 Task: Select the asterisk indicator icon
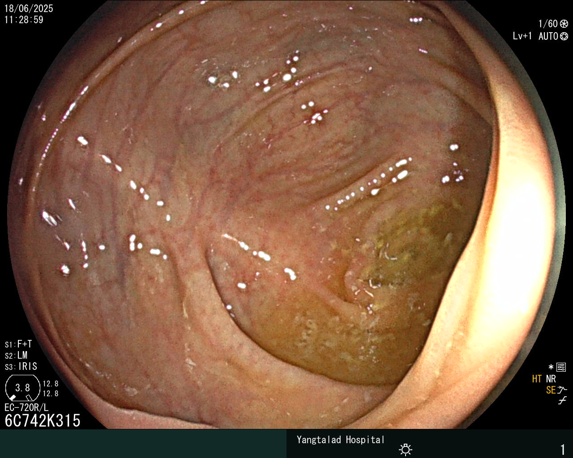(x=551, y=367)
